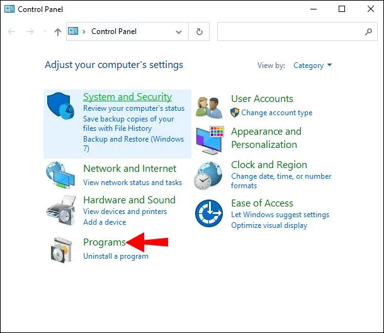Click Let Windows suggest settings

click(280, 215)
